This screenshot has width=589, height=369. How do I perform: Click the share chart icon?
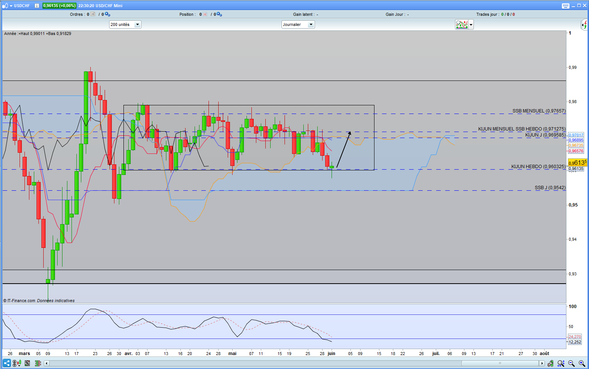(6, 363)
